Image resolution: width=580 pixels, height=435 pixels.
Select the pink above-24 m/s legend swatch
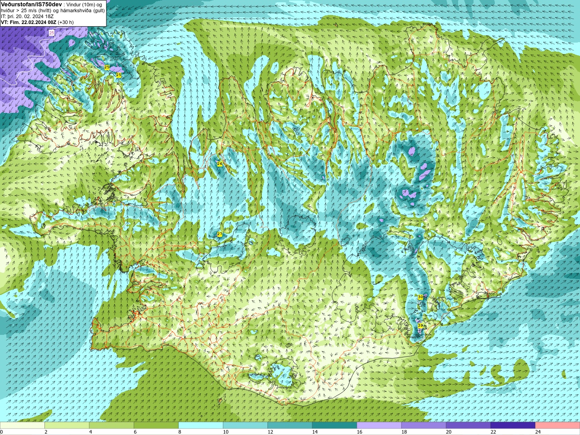coord(558,425)
